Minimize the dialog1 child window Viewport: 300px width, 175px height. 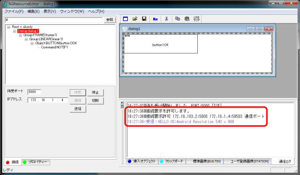click(250, 29)
